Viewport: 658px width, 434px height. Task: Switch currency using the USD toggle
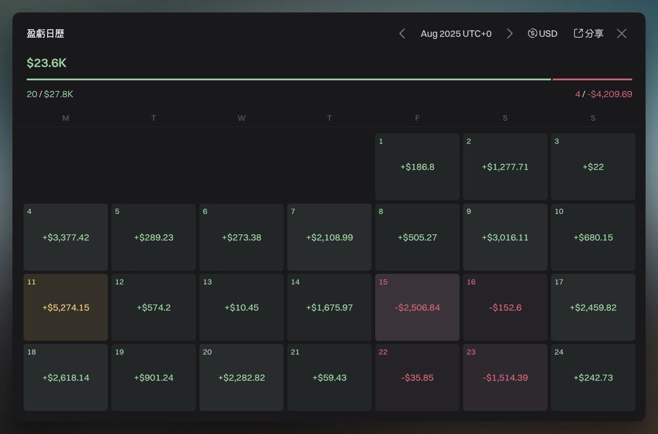pyautogui.click(x=542, y=34)
